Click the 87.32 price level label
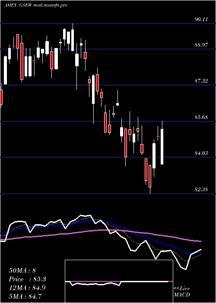The width and height of the screenshot is (216, 303). 201,81
